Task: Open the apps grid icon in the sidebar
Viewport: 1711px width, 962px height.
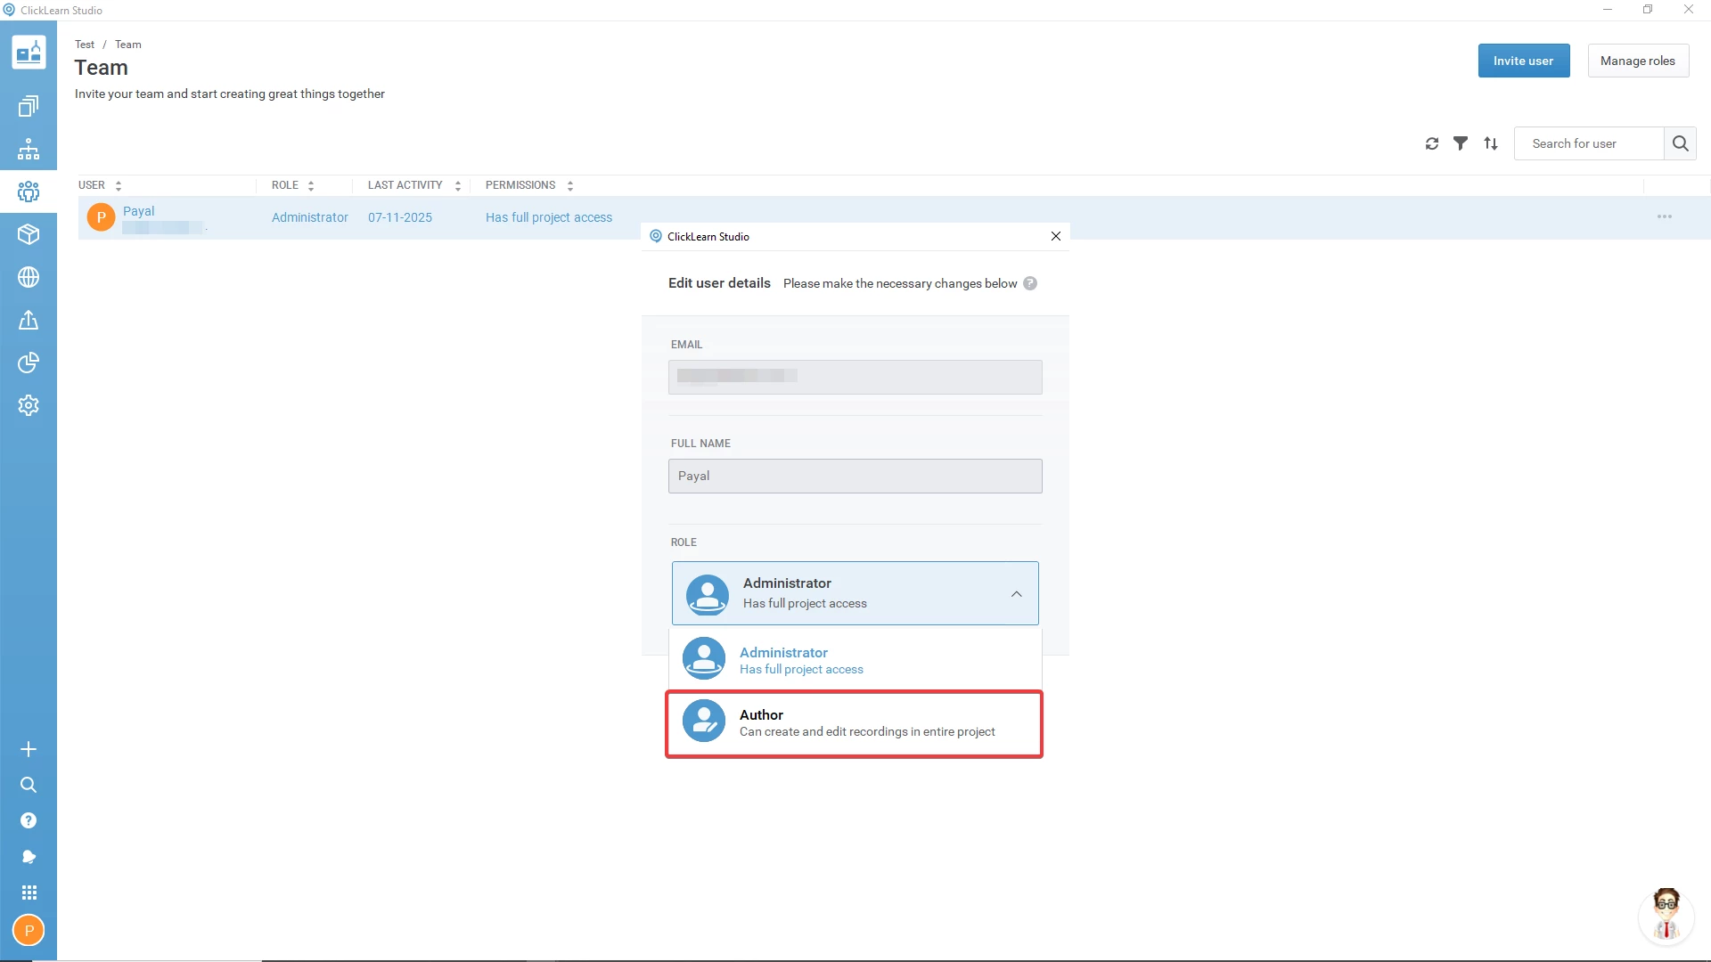Action: click(29, 893)
